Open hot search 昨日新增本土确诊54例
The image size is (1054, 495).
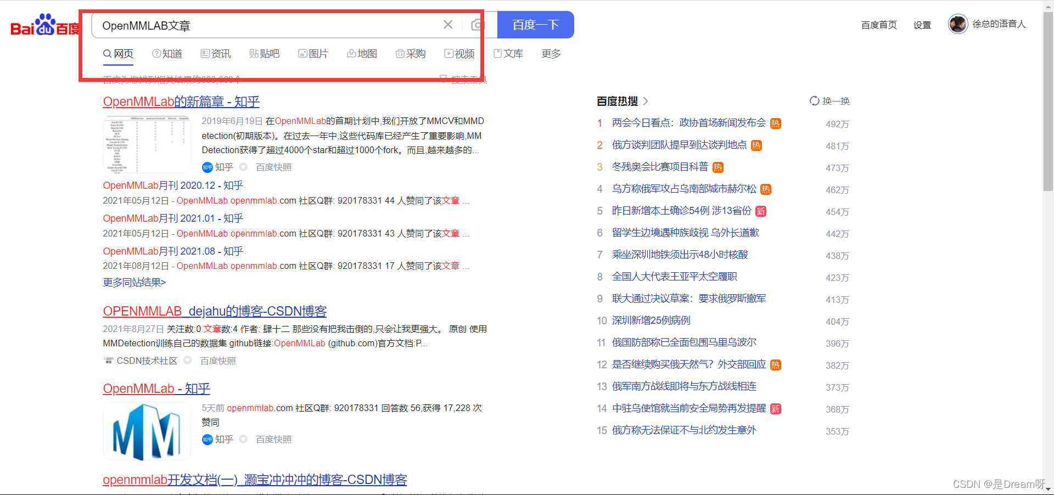tap(682, 211)
